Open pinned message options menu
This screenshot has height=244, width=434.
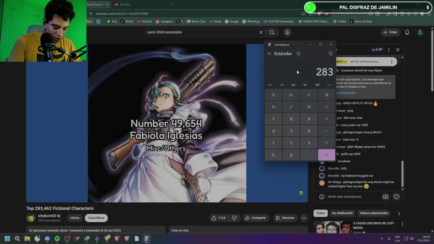coord(392,62)
